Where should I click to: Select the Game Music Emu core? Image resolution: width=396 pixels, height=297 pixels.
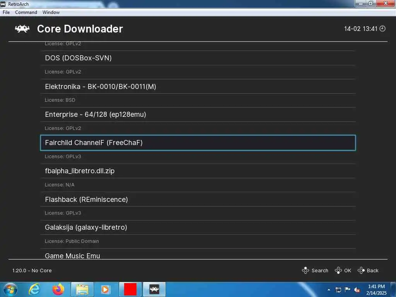click(198, 254)
